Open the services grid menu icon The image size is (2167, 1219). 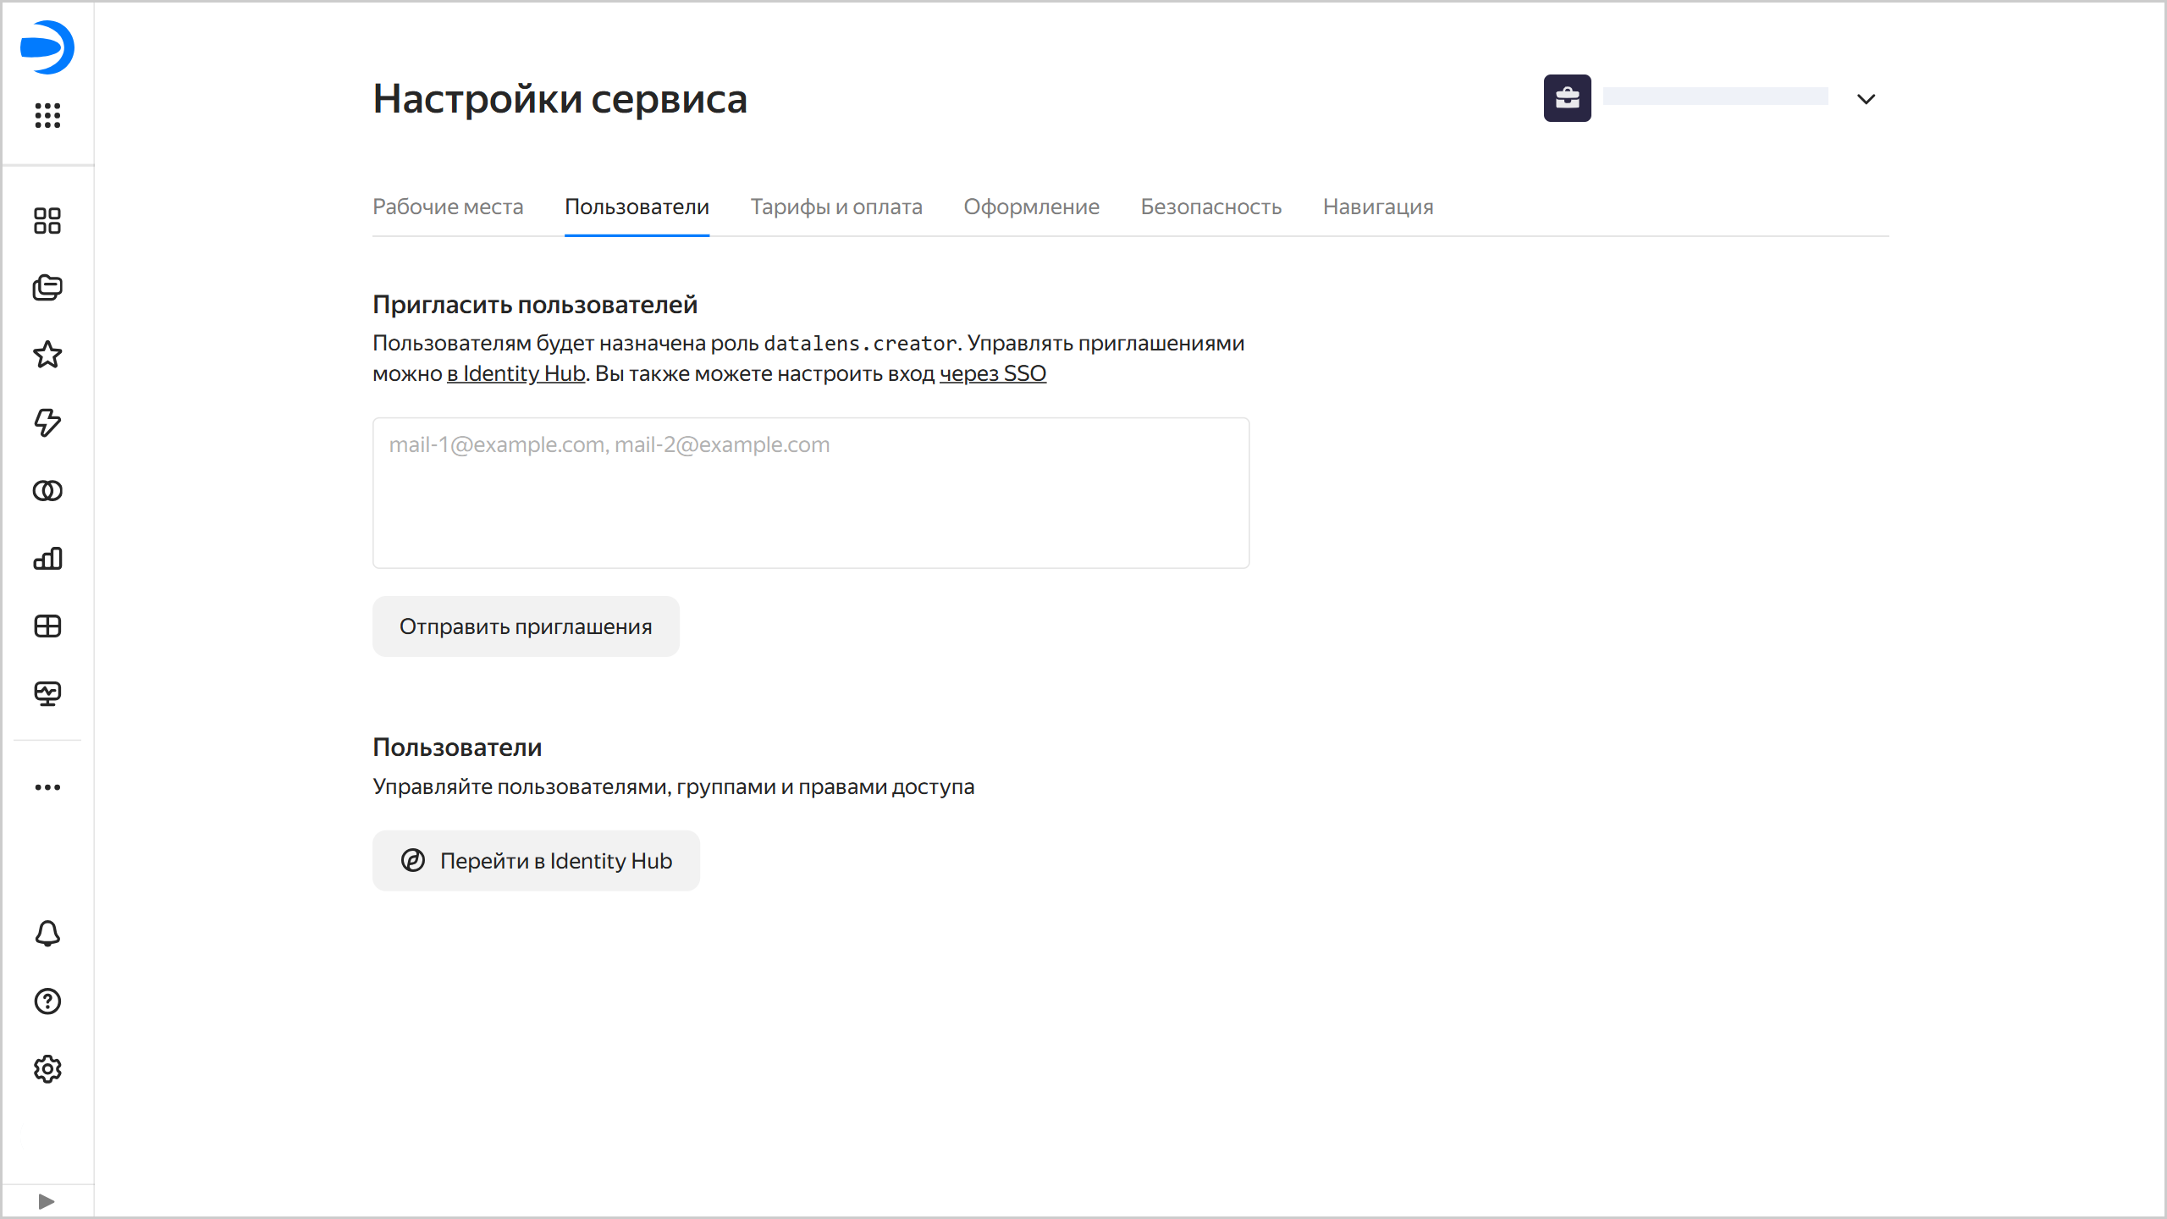47,115
